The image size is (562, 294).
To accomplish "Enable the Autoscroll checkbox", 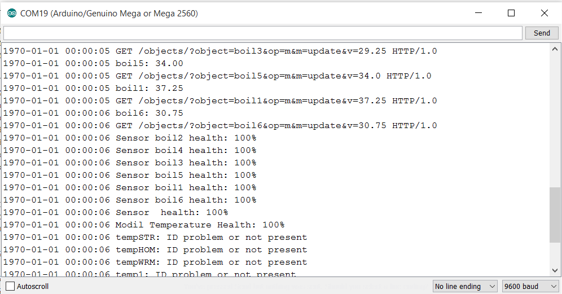I will [x=10, y=286].
